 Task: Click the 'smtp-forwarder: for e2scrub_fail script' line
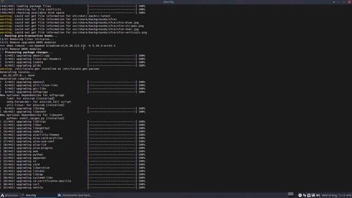click(x=38, y=102)
